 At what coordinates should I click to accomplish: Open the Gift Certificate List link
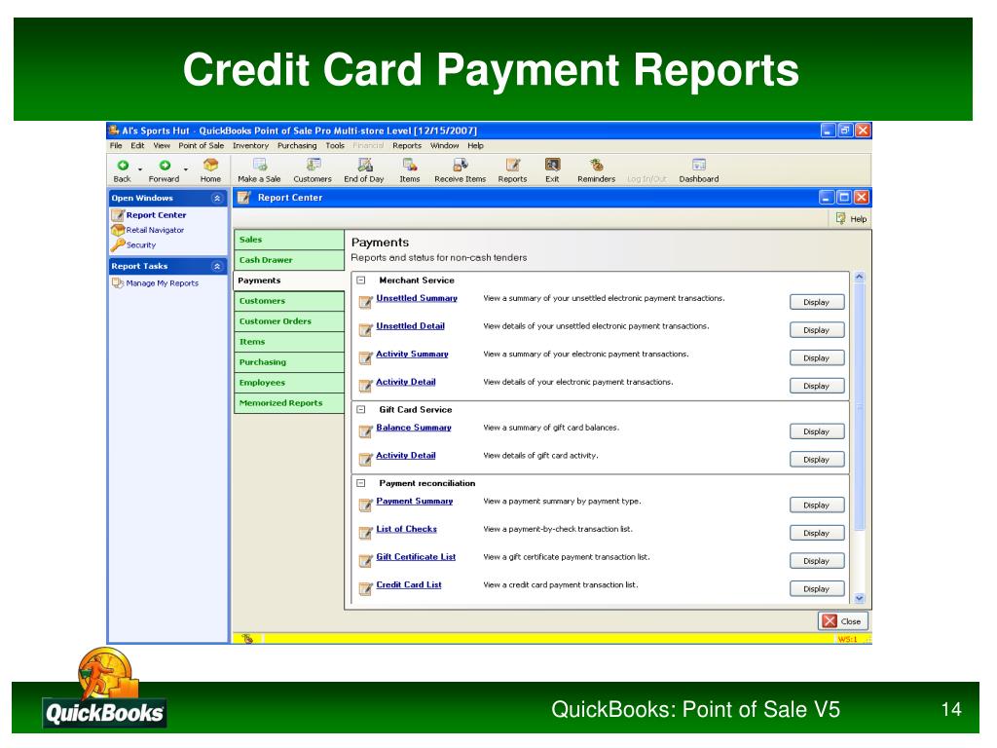416,556
